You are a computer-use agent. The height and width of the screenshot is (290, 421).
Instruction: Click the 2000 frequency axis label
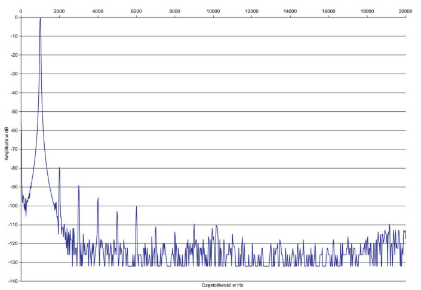coord(59,11)
